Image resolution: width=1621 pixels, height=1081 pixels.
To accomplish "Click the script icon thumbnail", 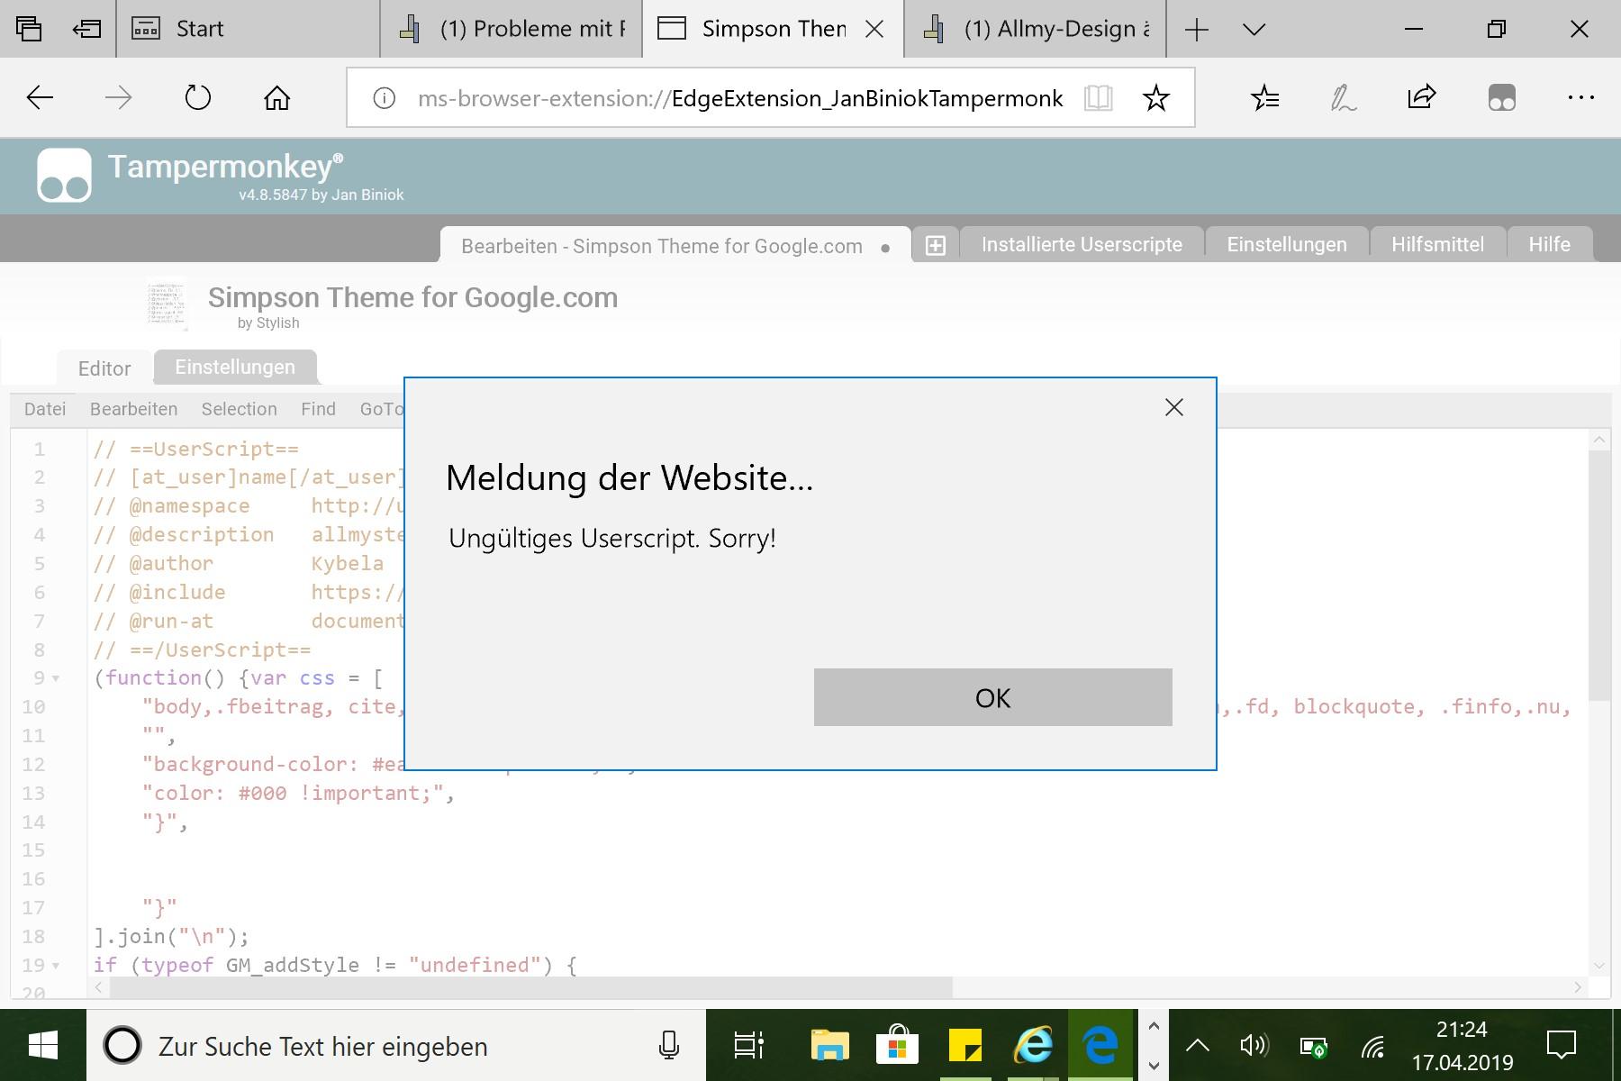I will 167,304.
